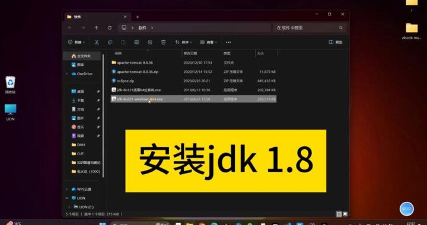Open 主文件夹 (Home) in the navigation pane
The image size is (427, 225).
click(82, 56)
